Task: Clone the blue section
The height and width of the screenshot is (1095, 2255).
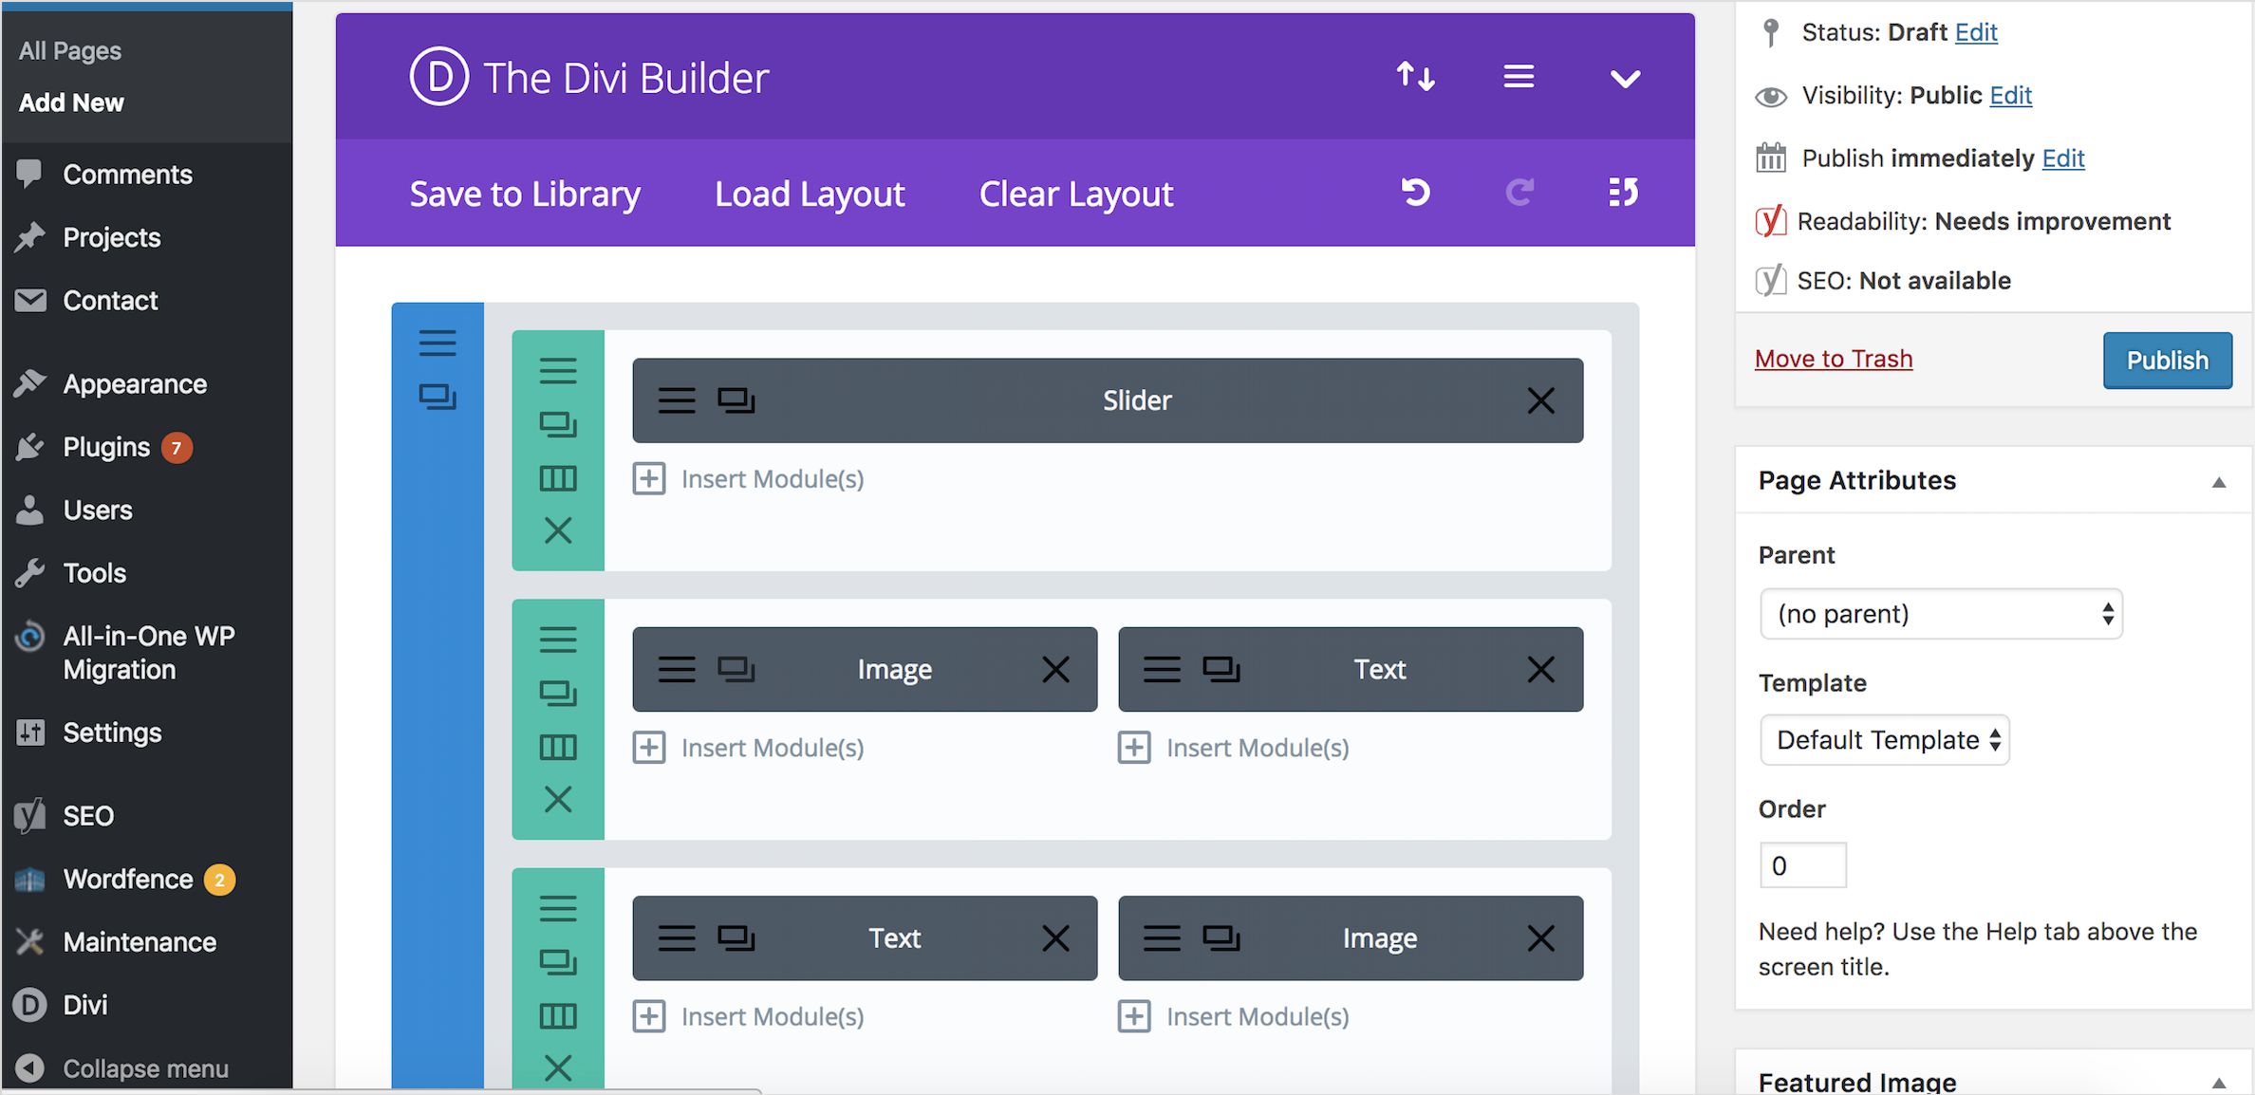Action: tap(438, 397)
